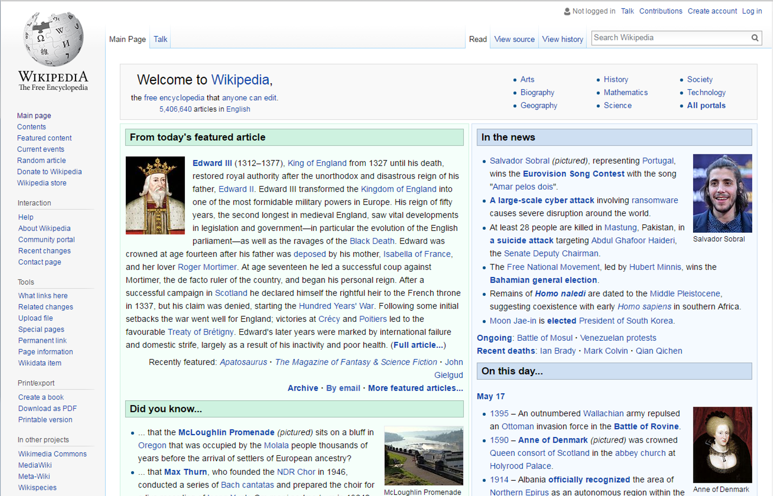Open Venezuelan protests ongoing link

tap(618, 338)
